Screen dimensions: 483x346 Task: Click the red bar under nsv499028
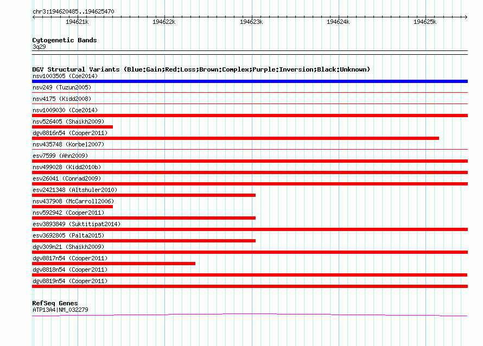click(x=250, y=172)
